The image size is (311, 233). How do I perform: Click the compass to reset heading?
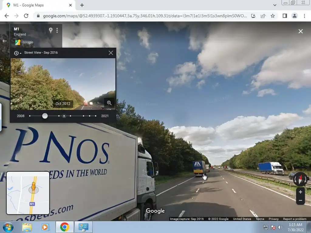tap(300, 179)
